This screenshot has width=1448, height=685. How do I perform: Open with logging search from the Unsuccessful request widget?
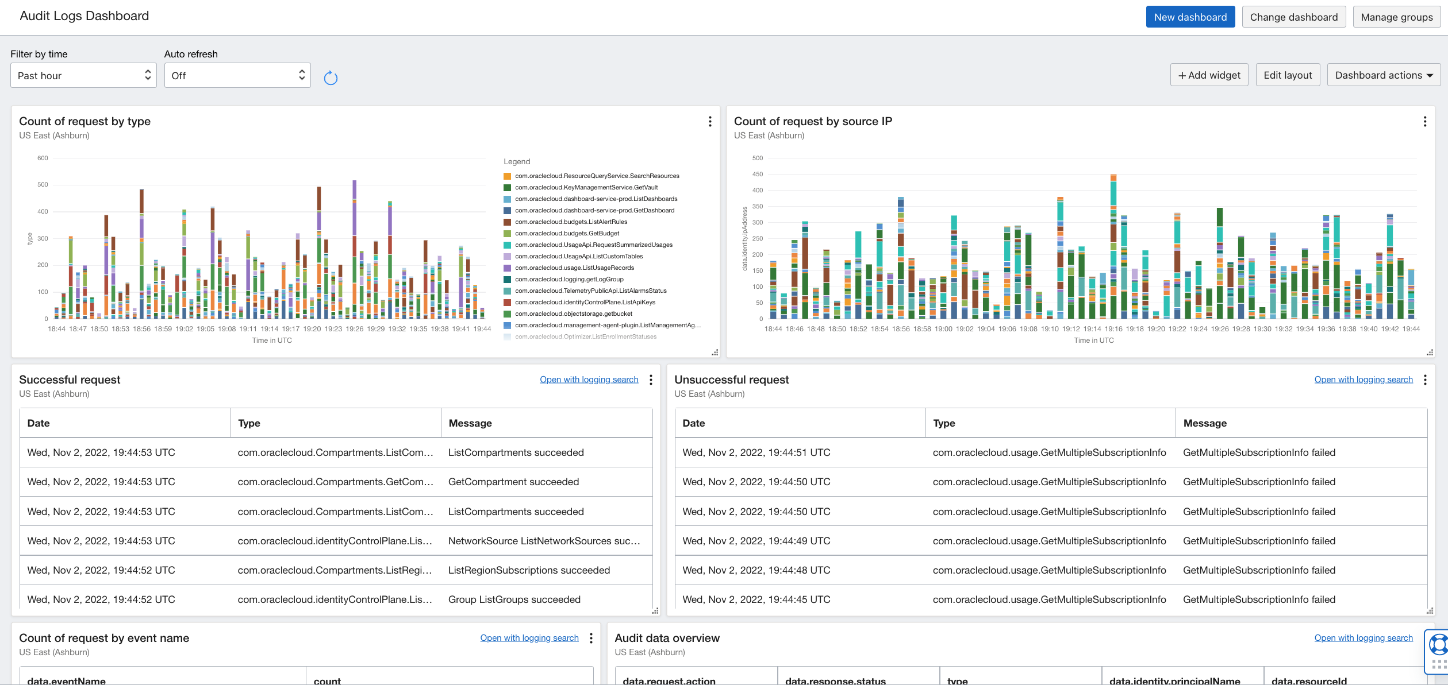[1363, 380]
